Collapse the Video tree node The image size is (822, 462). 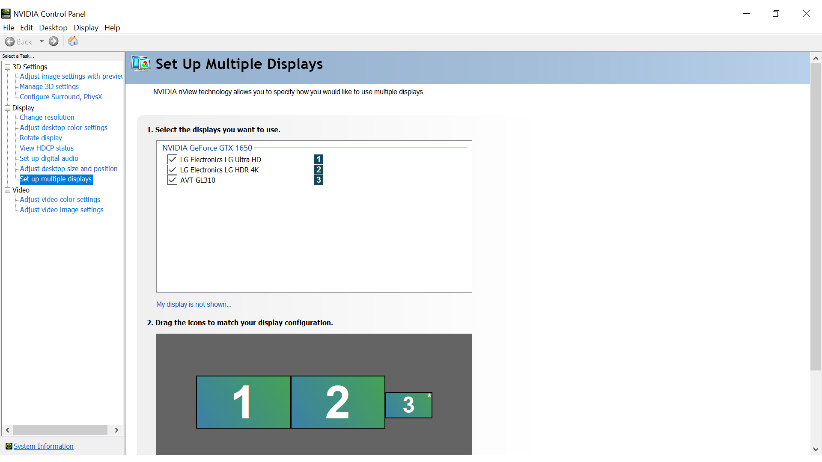(x=7, y=190)
